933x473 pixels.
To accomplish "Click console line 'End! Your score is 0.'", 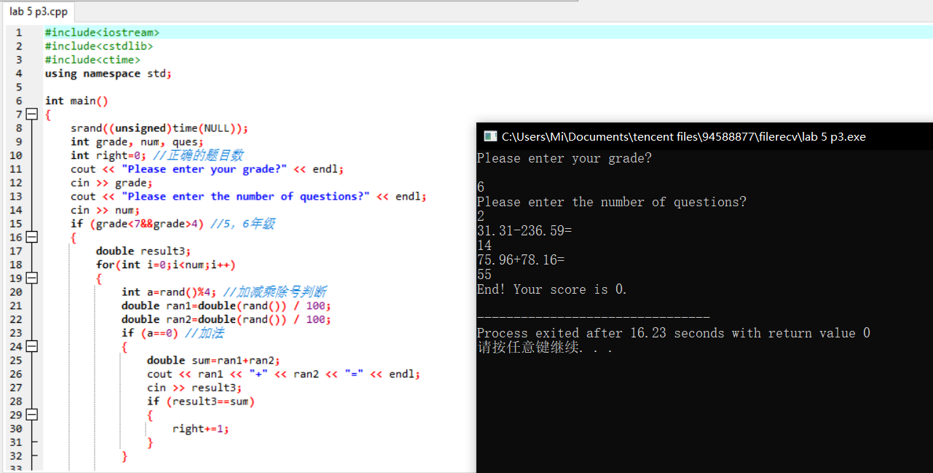I will pos(552,289).
